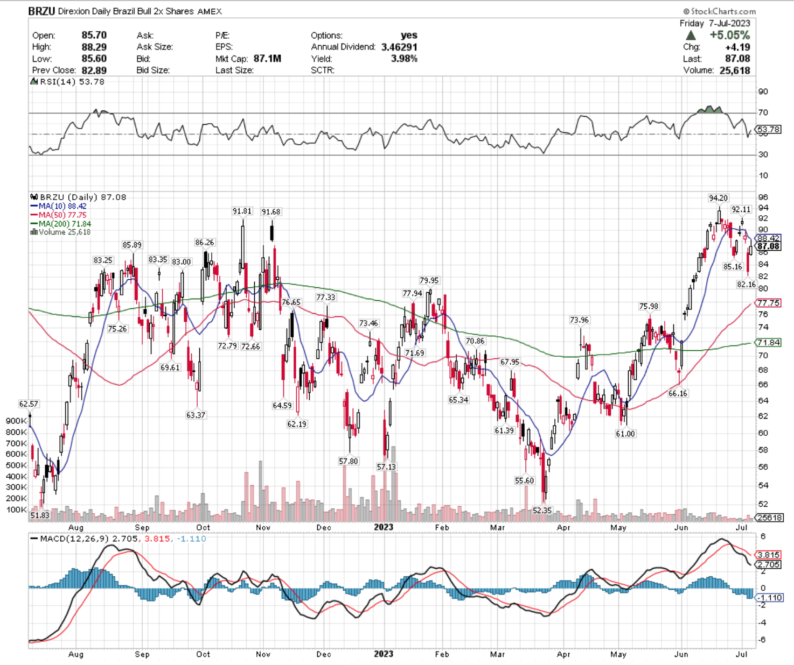
Task: Click the 2023 year label on MACD axis
Action: click(384, 654)
